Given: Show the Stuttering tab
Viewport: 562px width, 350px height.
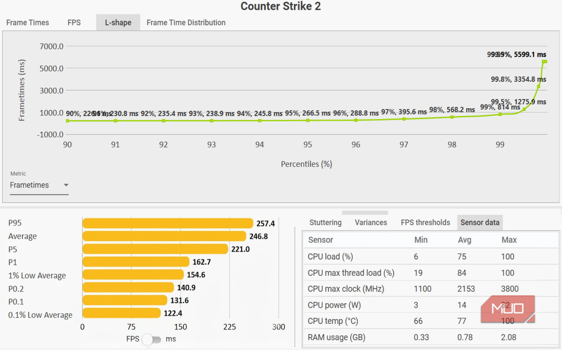Looking at the screenshot, I should coord(325,222).
